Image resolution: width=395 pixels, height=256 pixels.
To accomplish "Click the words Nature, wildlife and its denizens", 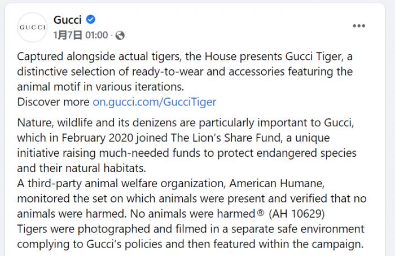I will pyautogui.click(x=106, y=122).
